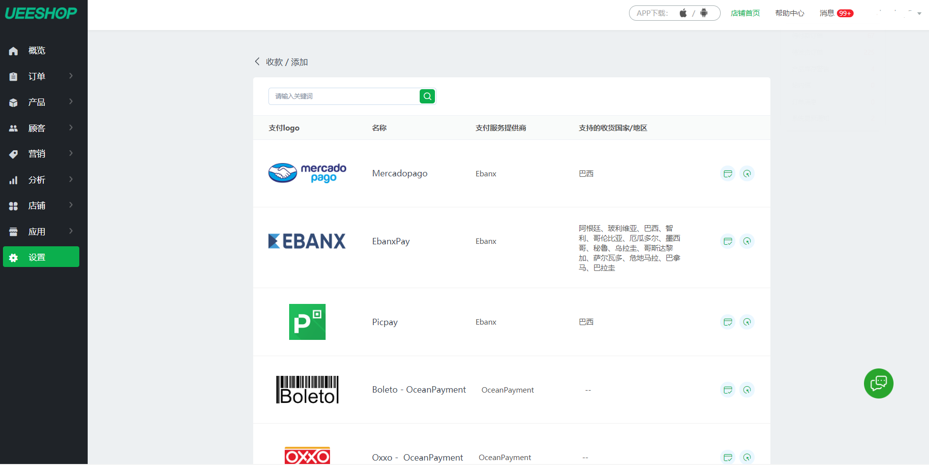Screen dimensions: 929x465
Task: Click the UEESHOP logo
Action: coord(41,13)
